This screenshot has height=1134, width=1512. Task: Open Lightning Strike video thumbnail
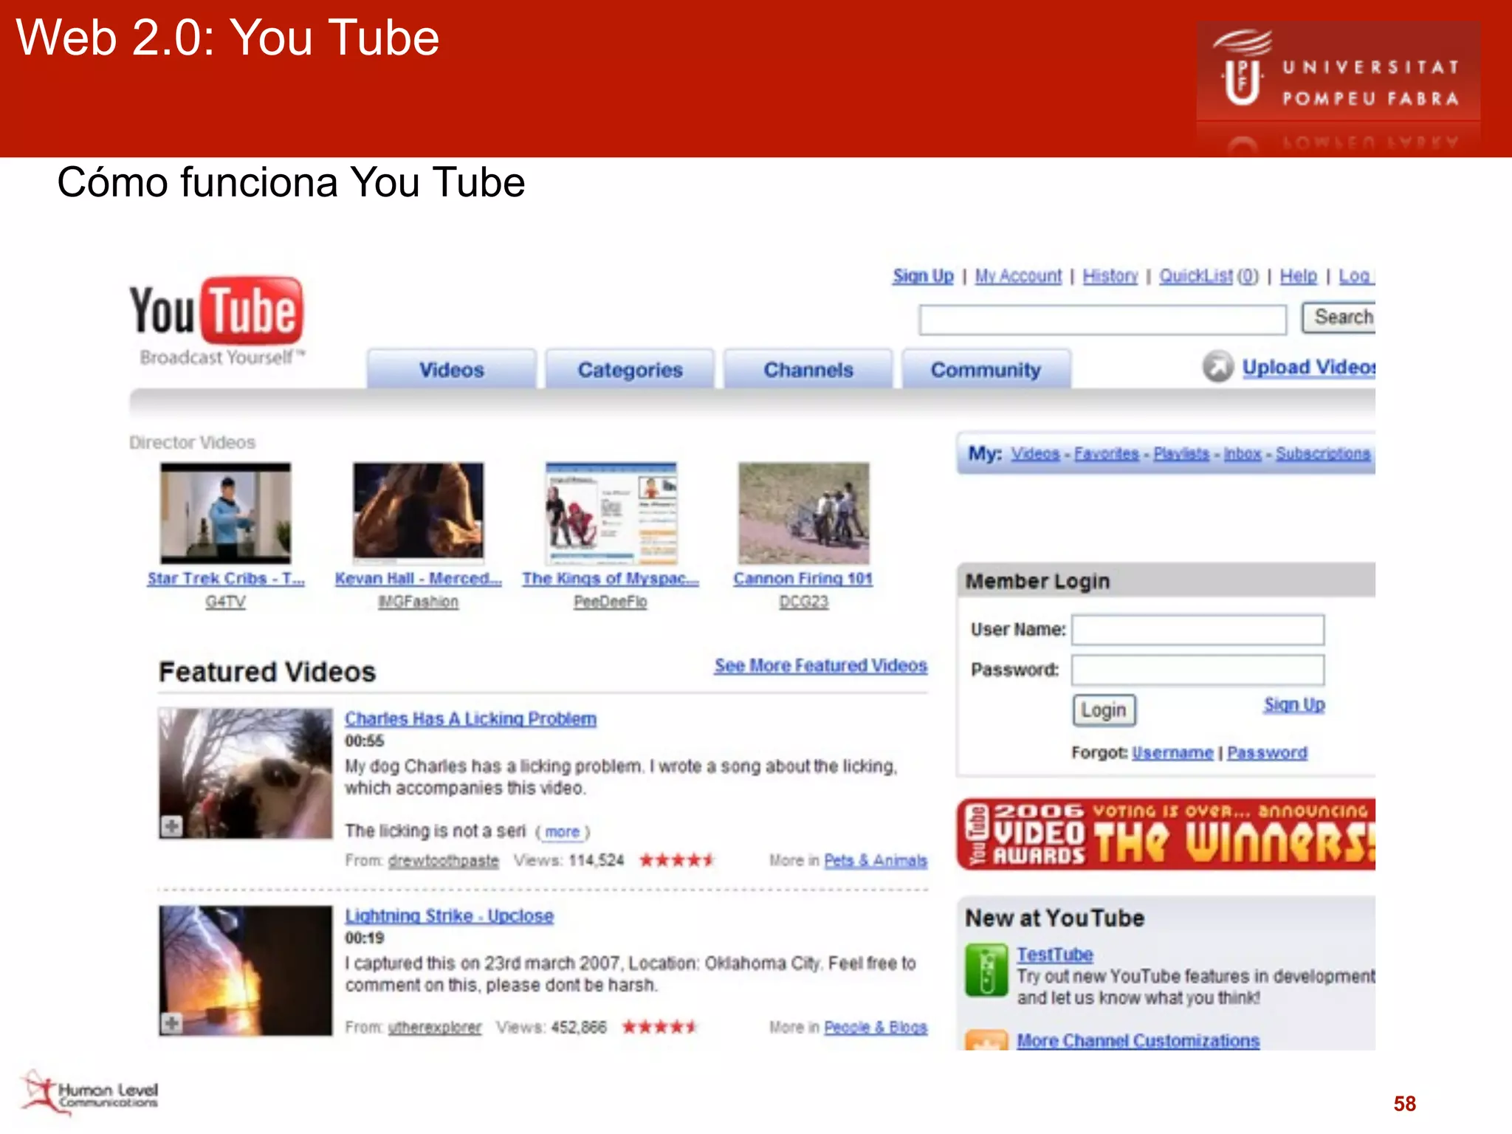coord(246,971)
